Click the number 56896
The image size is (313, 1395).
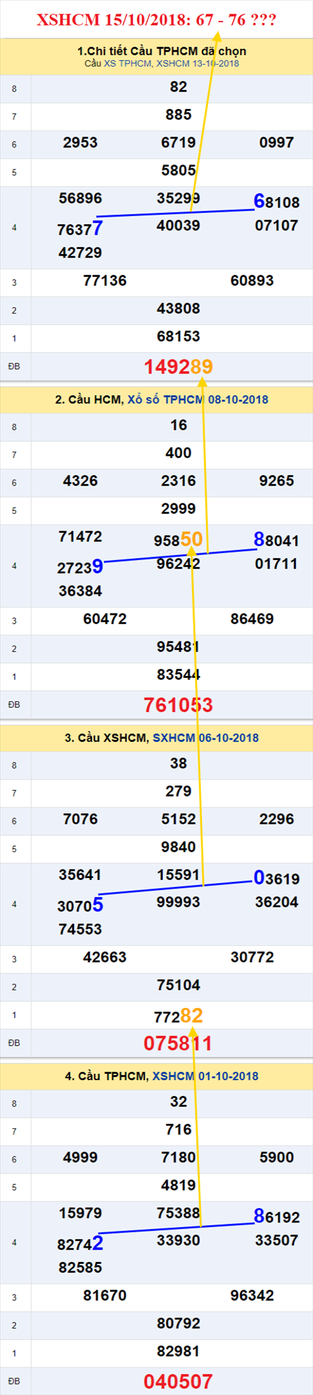(80, 199)
